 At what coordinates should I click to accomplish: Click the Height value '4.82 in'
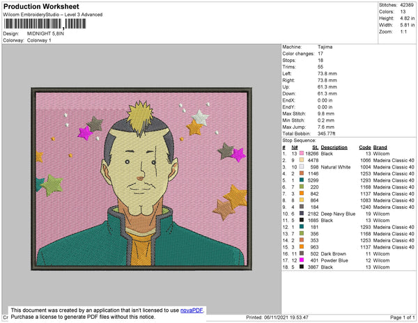tap(407, 18)
